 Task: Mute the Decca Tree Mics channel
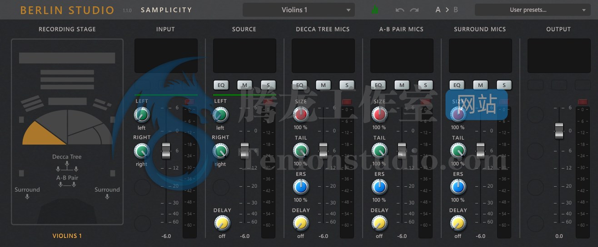click(x=323, y=85)
